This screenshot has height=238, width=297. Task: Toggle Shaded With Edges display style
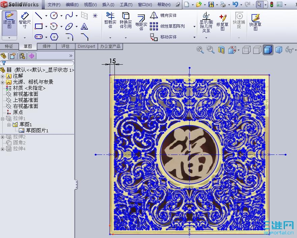268,50
